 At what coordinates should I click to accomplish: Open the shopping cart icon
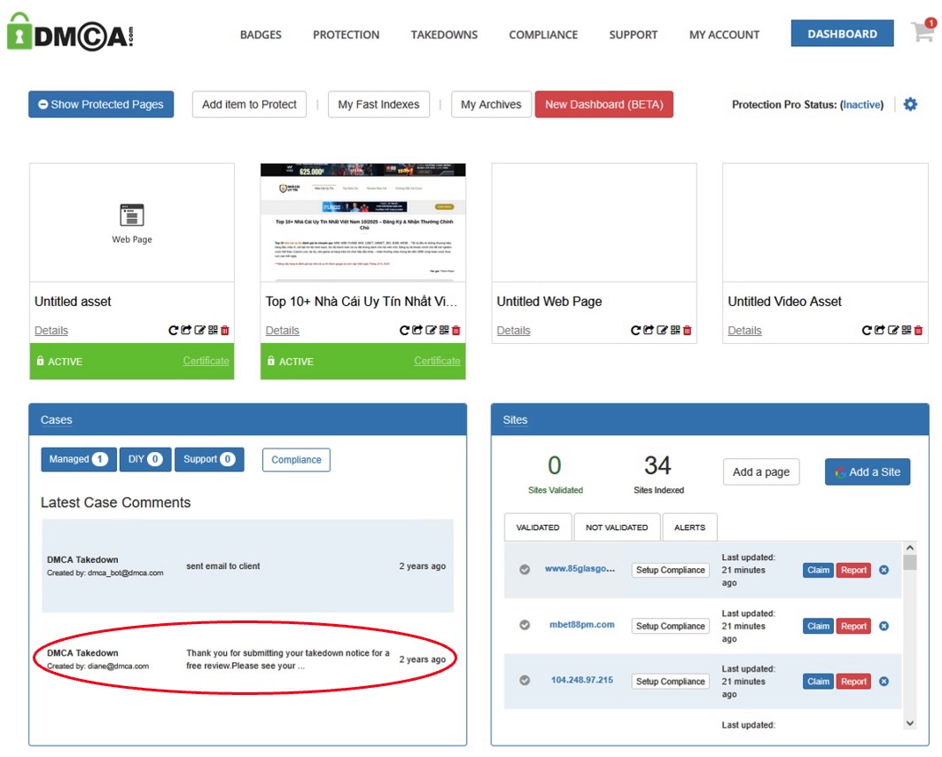point(923,31)
